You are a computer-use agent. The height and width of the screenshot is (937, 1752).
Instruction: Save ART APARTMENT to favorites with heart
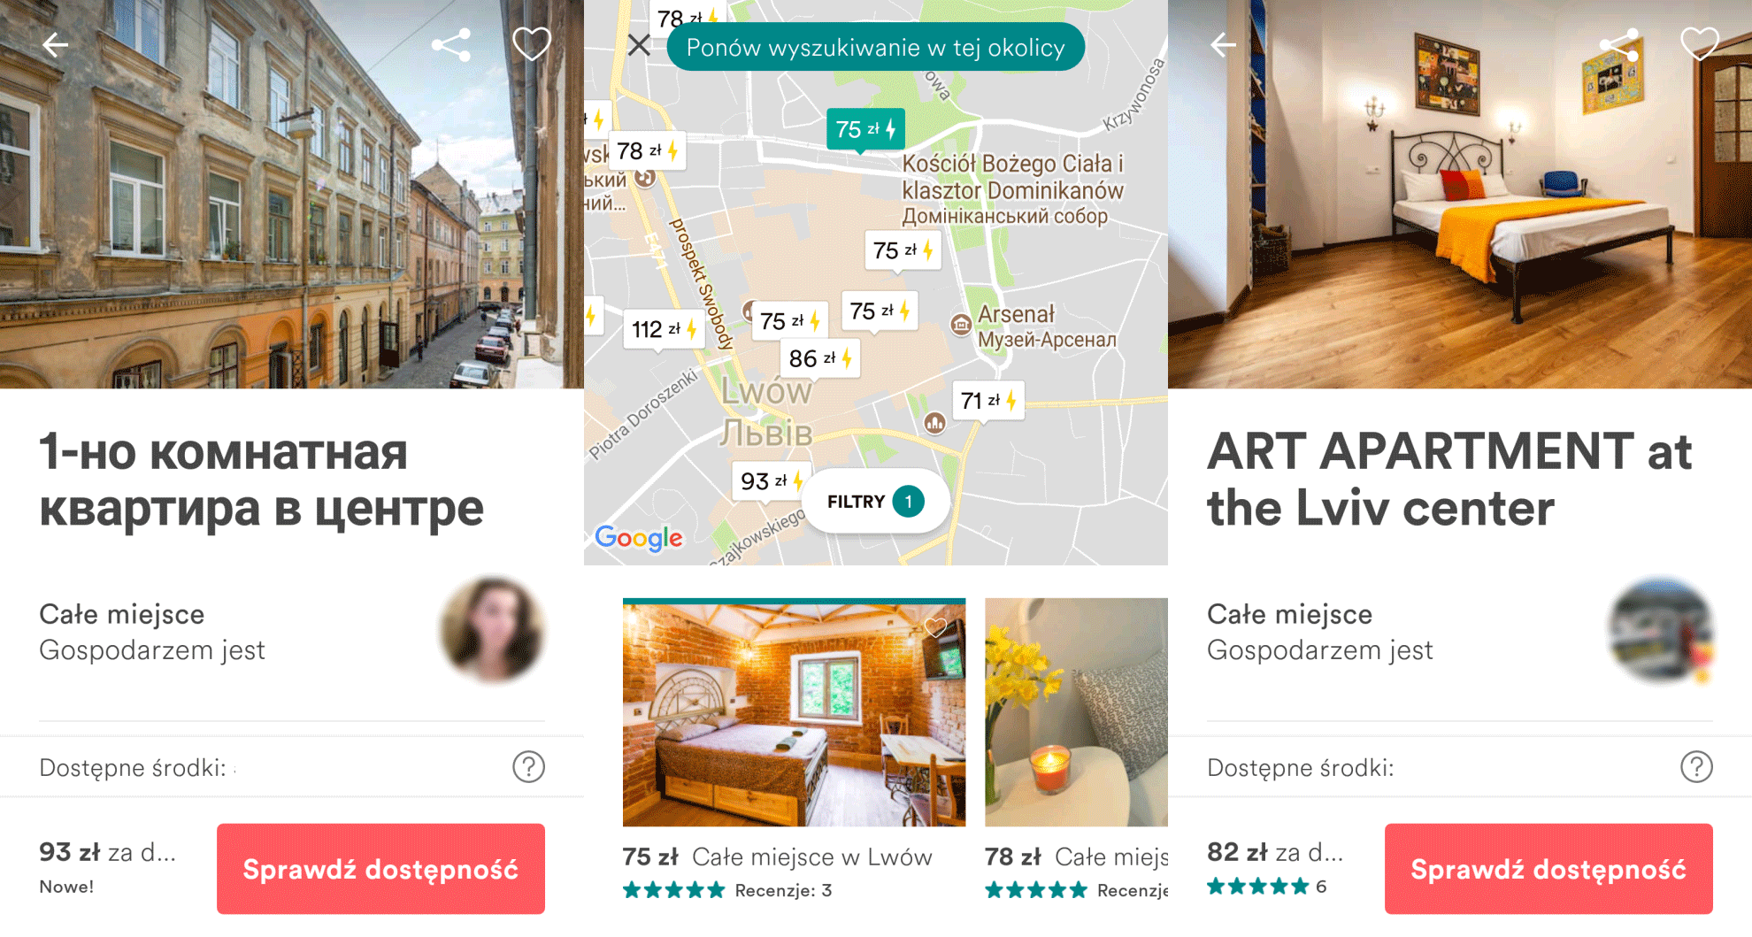1700,44
